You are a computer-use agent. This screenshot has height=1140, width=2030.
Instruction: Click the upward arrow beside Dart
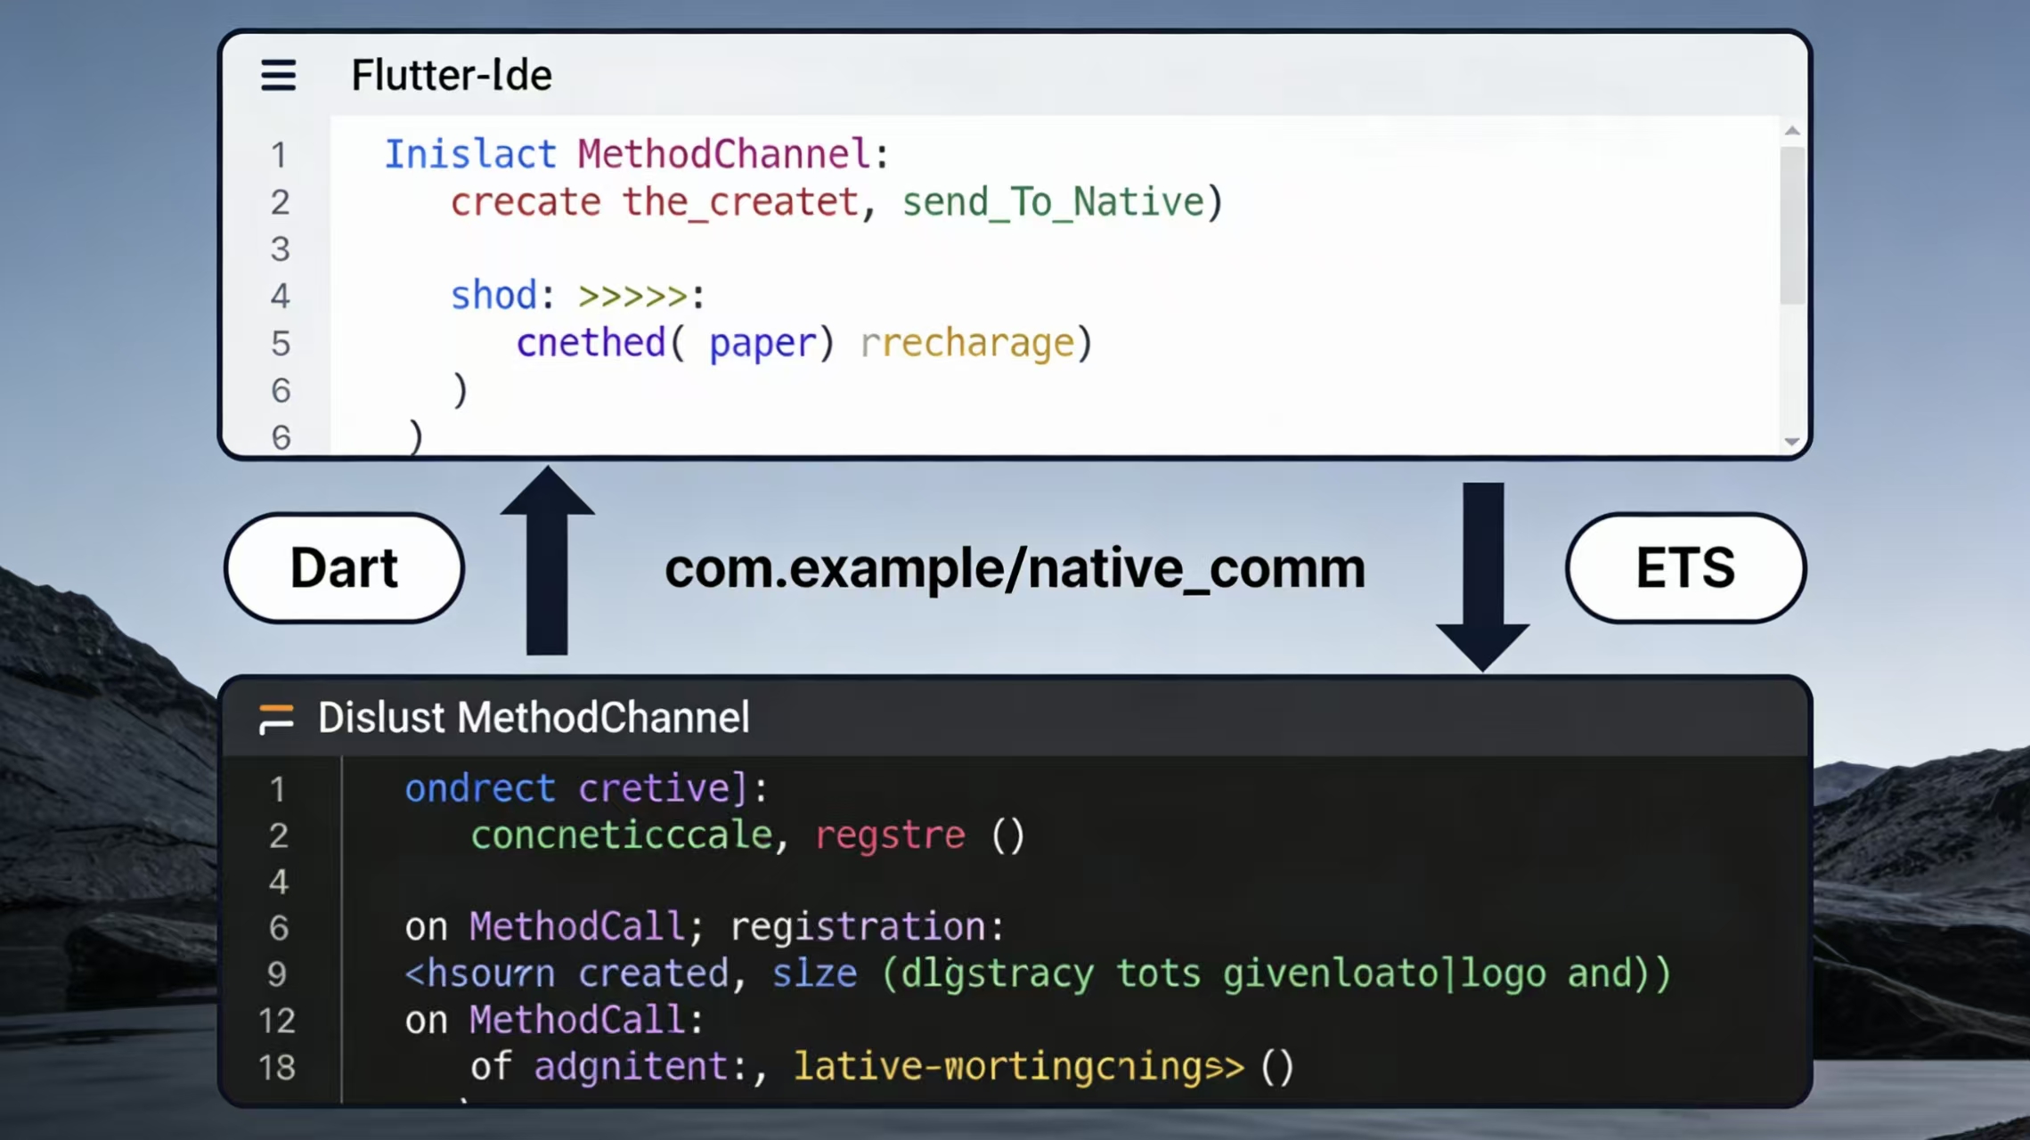[547, 561]
